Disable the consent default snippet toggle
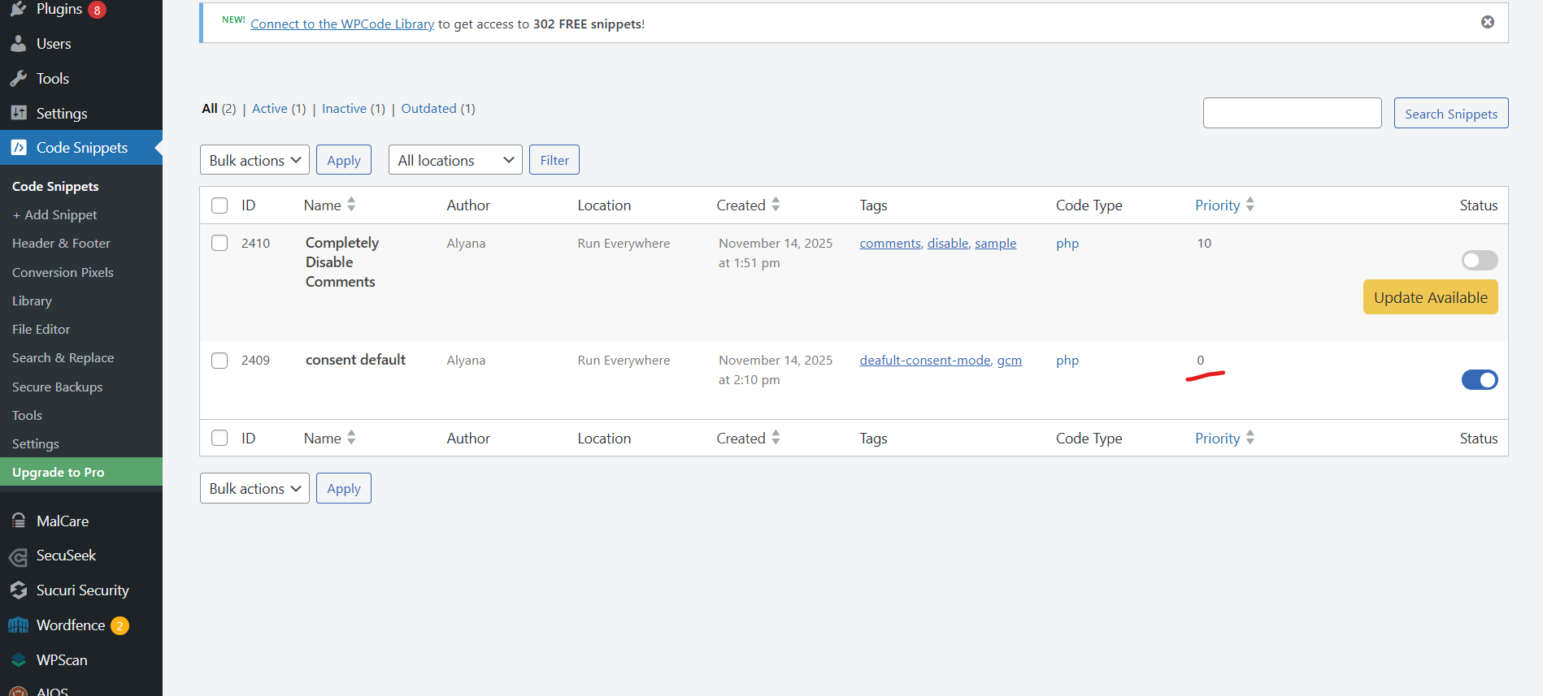This screenshot has height=696, width=1543. pos(1479,379)
